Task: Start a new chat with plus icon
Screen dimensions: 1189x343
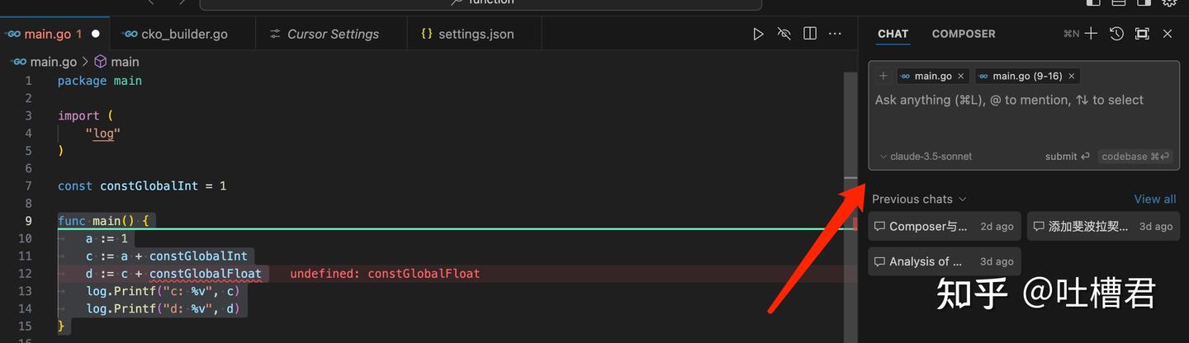Action: [x=1091, y=34]
